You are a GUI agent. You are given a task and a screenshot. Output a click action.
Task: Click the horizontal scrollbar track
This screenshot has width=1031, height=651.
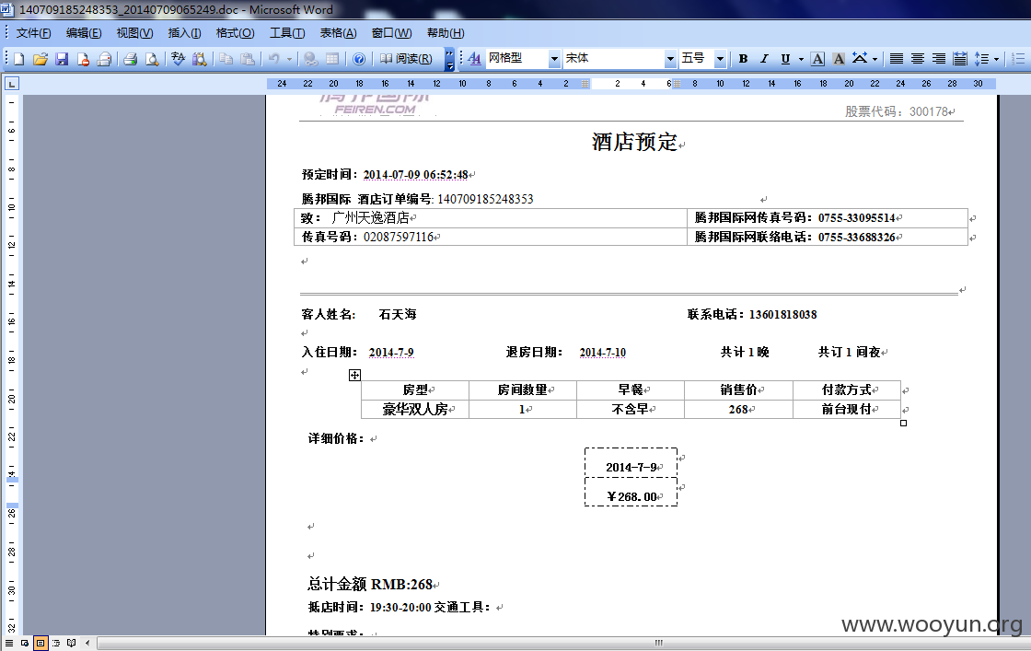564,643
